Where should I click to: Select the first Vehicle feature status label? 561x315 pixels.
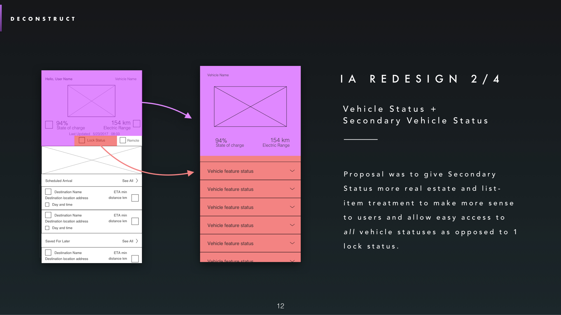pos(230,171)
